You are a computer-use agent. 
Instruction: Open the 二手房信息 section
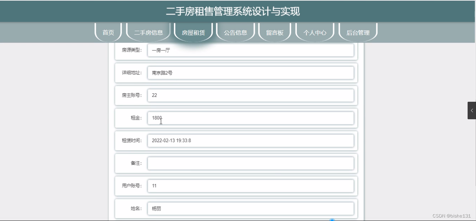pos(148,32)
